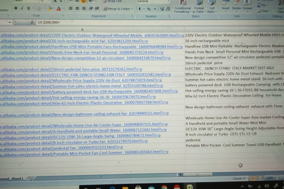Open Fill options
This screenshot has width=284, height=189.
click(262, 5)
